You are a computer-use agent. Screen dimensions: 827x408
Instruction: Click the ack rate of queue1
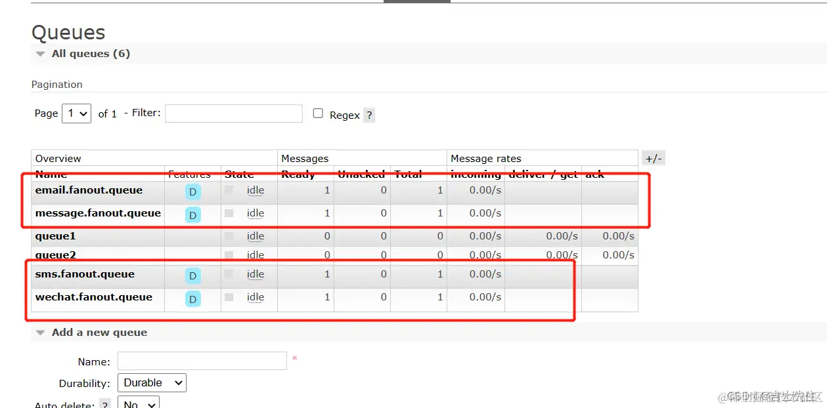coord(619,236)
